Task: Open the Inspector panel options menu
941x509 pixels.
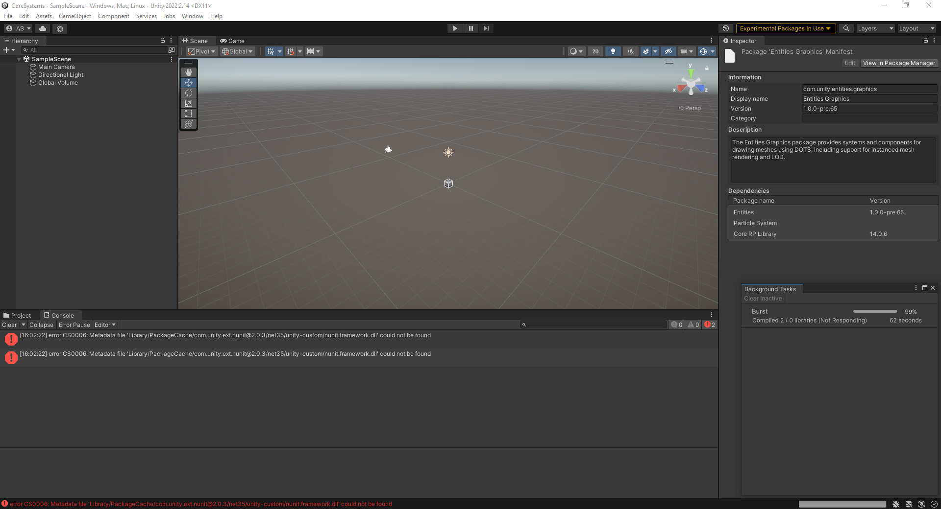Action: click(934, 41)
